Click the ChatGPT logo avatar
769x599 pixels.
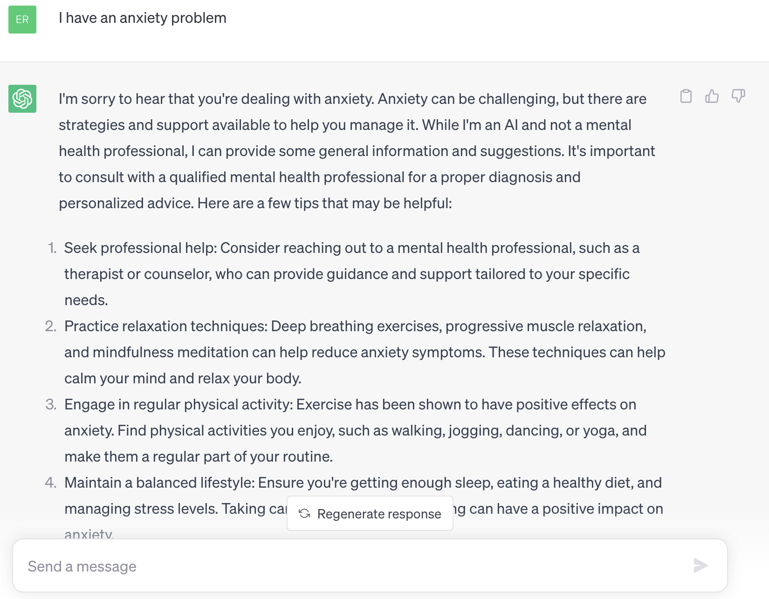(22, 99)
